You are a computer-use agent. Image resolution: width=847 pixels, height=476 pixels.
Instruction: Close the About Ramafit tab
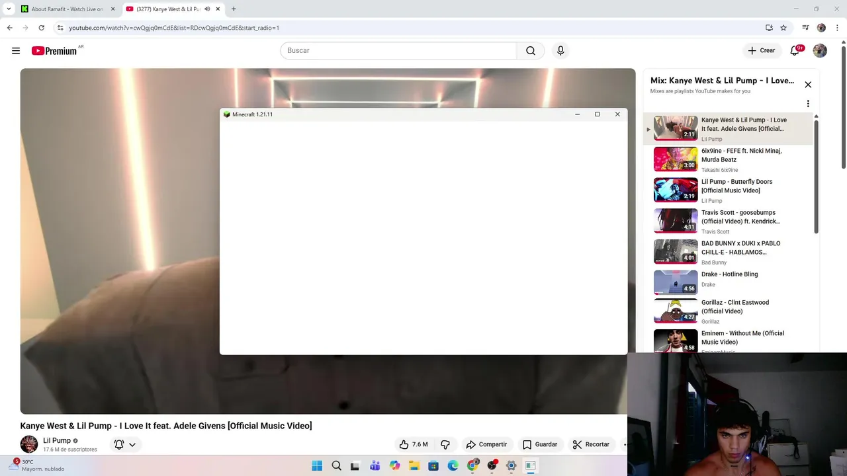tap(112, 9)
